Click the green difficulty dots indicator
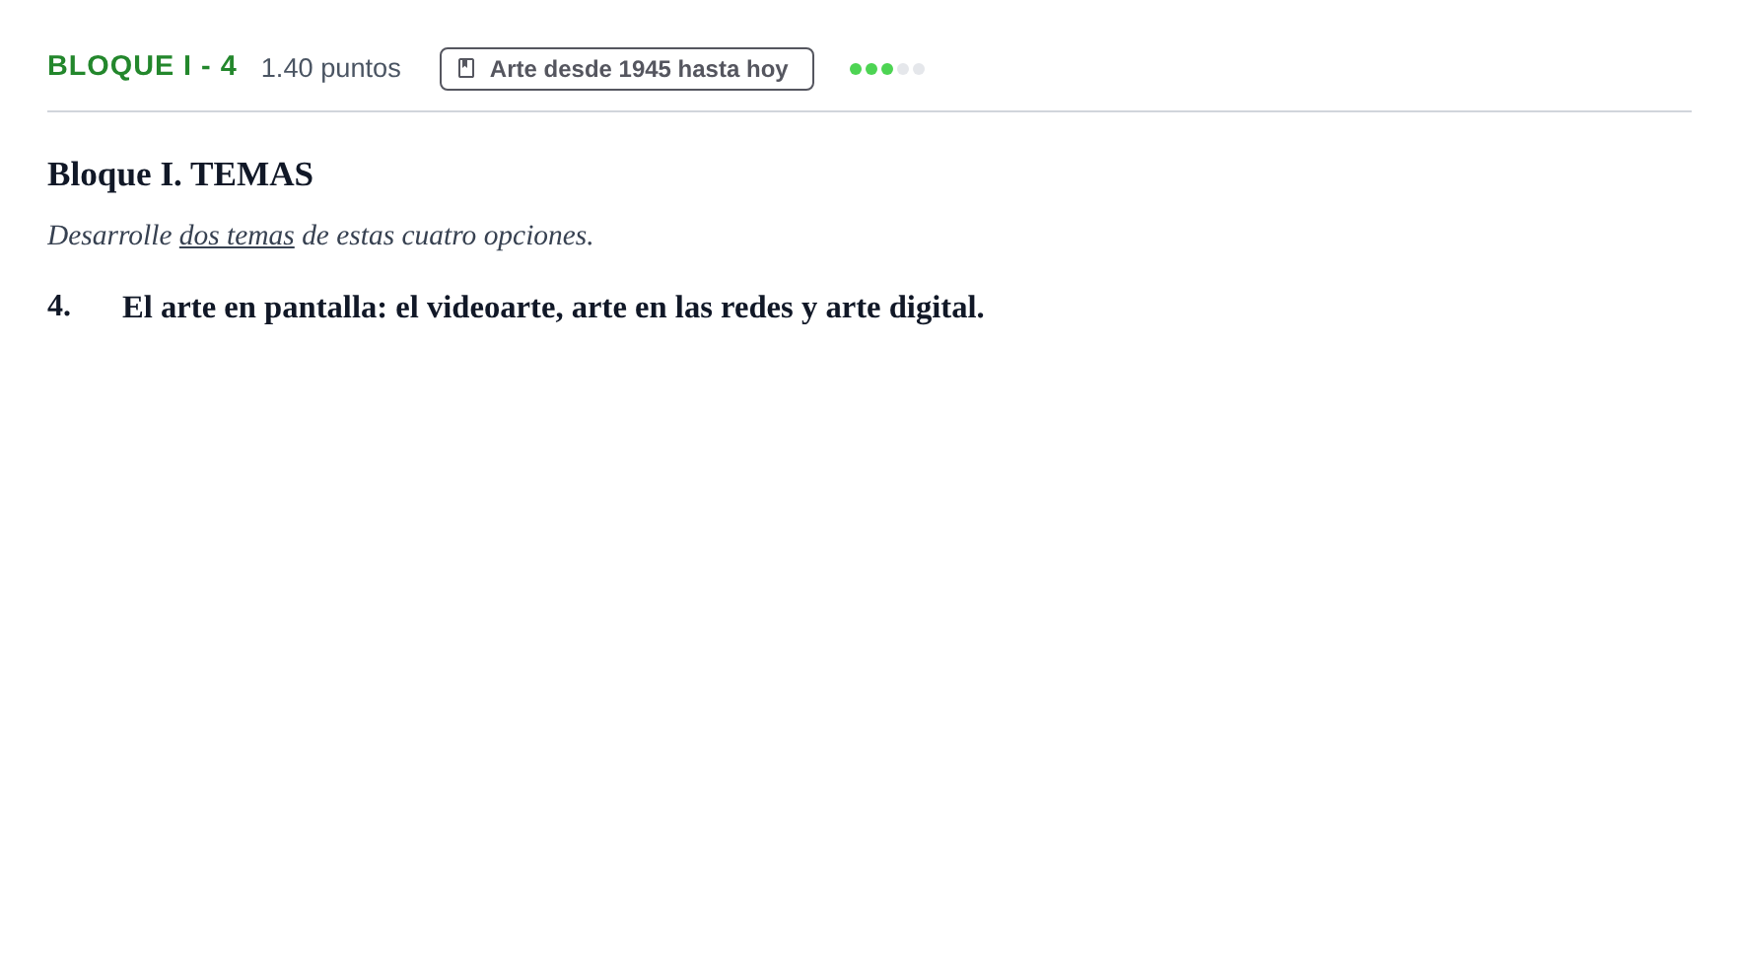This screenshot has height=968, width=1739. point(887,69)
